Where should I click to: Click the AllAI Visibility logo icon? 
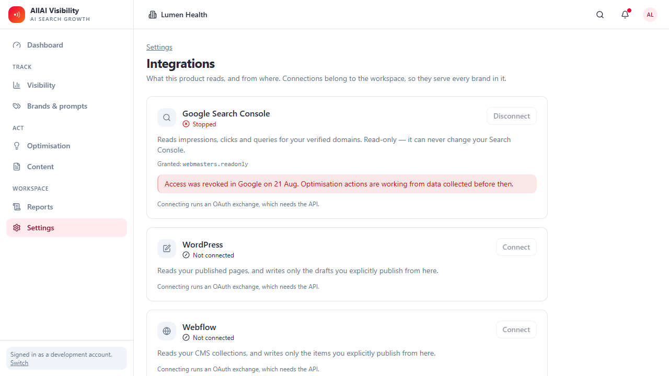pyautogui.click(x=17, y=15)
